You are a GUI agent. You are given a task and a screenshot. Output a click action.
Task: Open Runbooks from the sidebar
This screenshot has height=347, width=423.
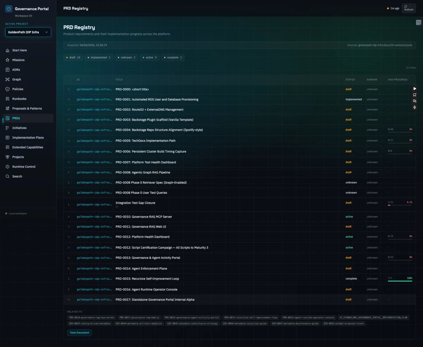[x=28, y=99]
